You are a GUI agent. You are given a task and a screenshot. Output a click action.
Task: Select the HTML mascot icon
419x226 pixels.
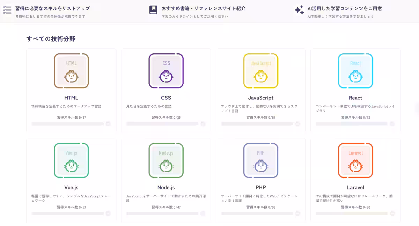71,71
